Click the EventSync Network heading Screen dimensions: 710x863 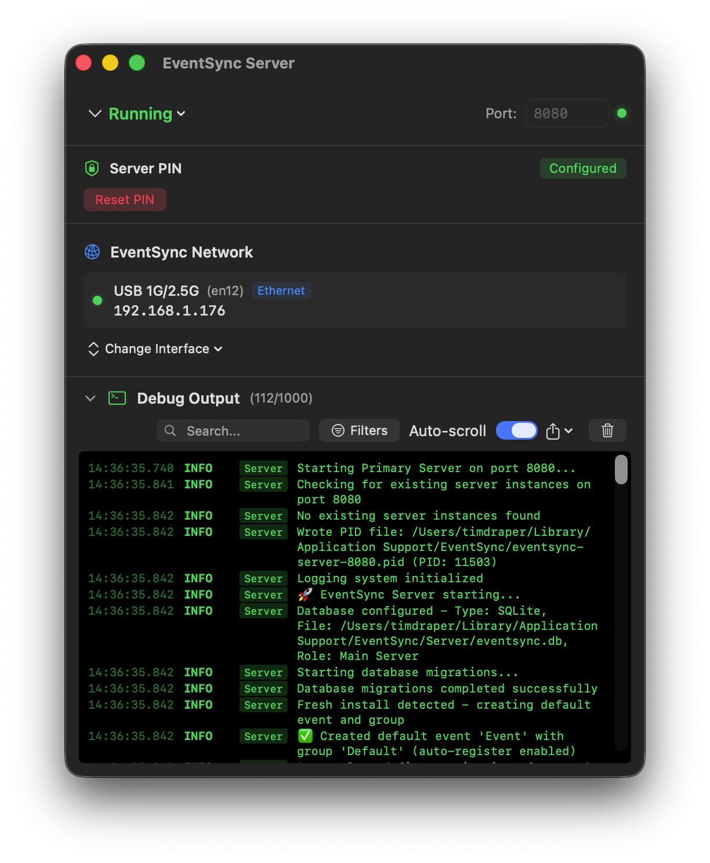click(182, 252)
